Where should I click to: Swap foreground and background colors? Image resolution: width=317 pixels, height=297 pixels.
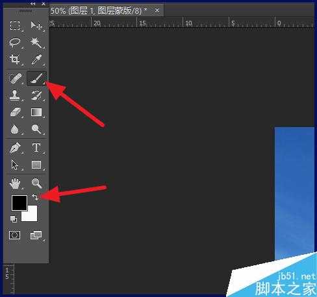pyautogui.click(x=35, y=197)
